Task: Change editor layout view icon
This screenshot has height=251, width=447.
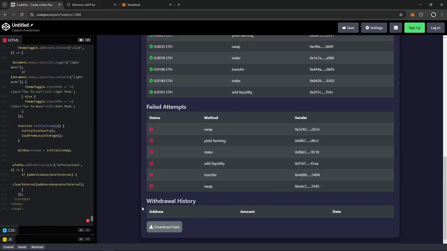Action: 396,28
